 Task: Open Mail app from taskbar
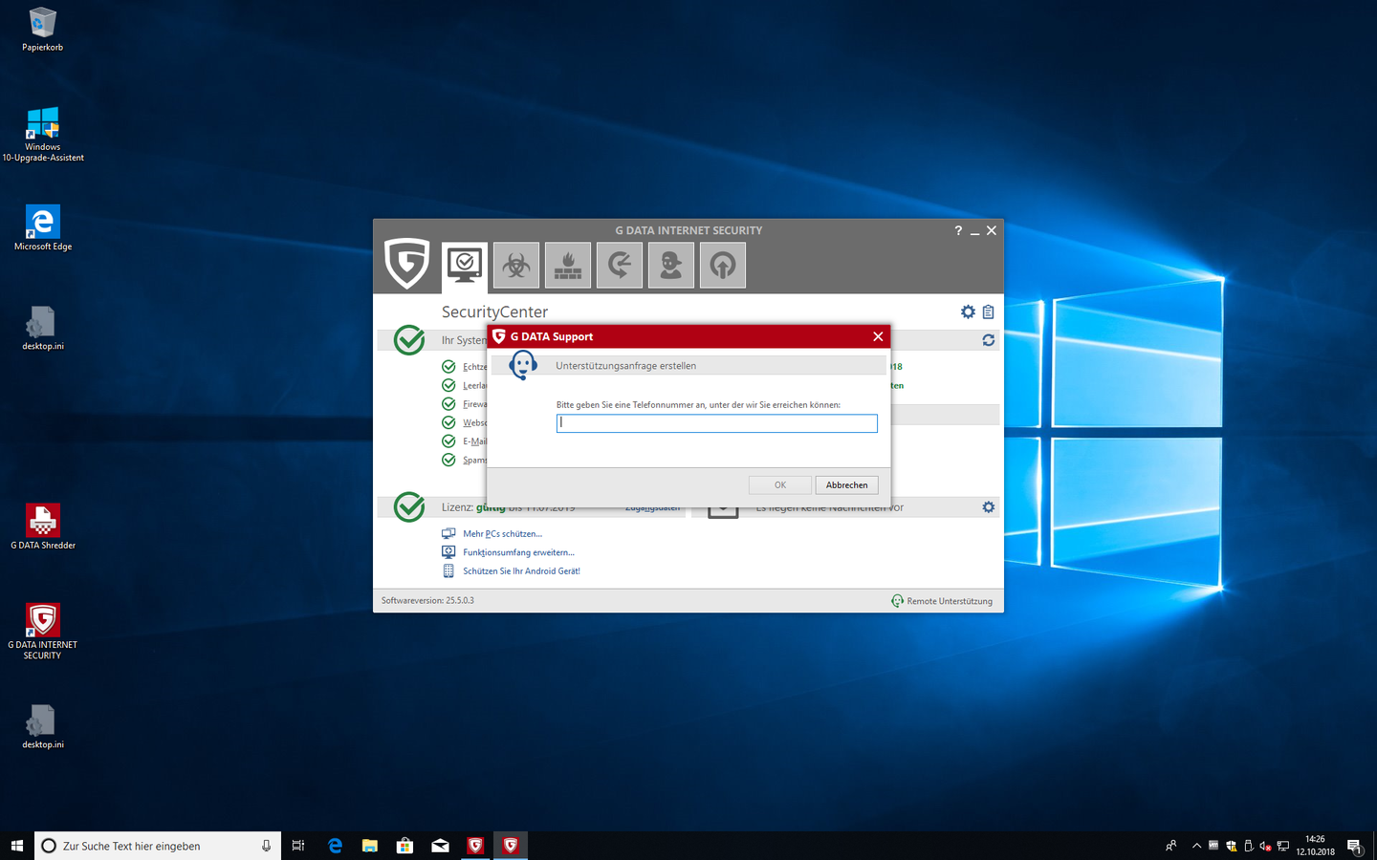pos(440,846)
